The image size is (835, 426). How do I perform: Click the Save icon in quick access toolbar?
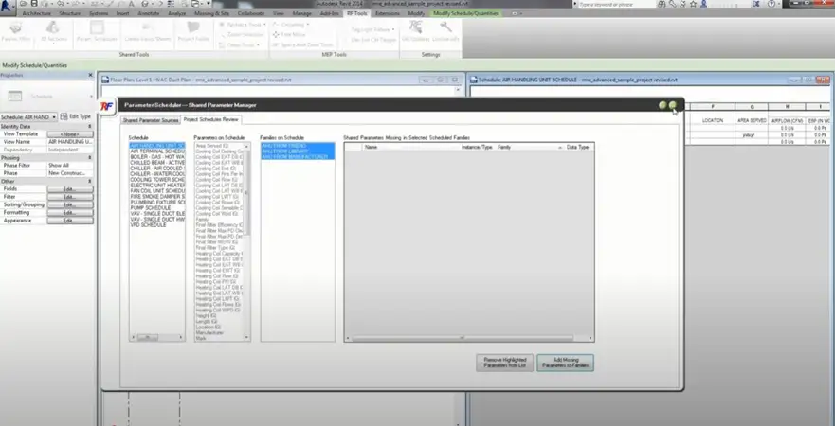pyautogui.click(x=34, y=4)
